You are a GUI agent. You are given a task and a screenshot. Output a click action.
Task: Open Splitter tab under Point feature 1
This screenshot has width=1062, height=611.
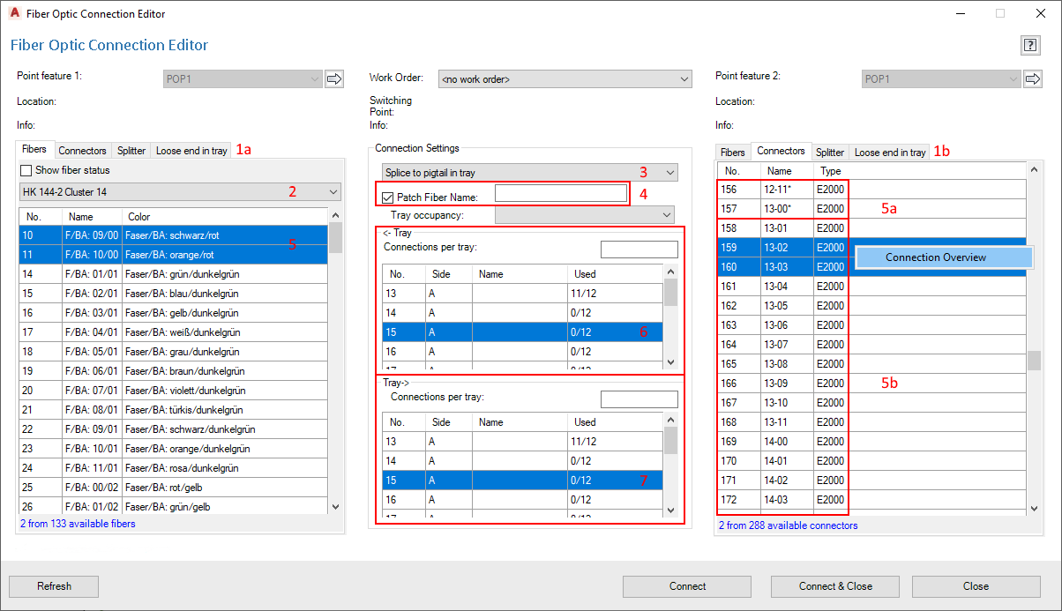[131, 151]
